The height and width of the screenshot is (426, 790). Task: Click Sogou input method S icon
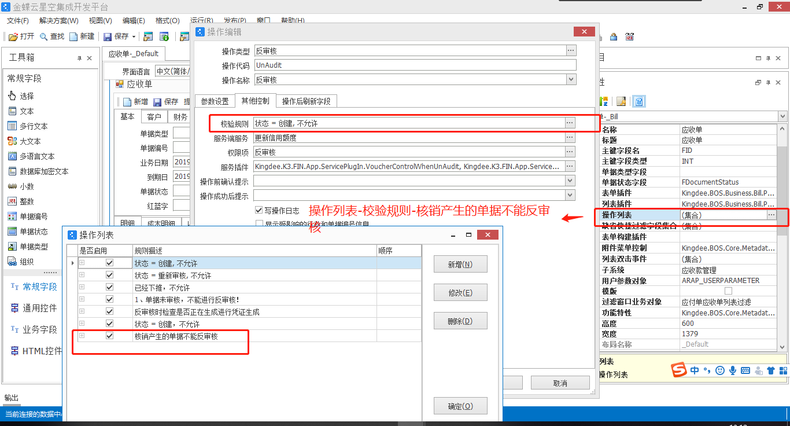click(x=679, y=370)
